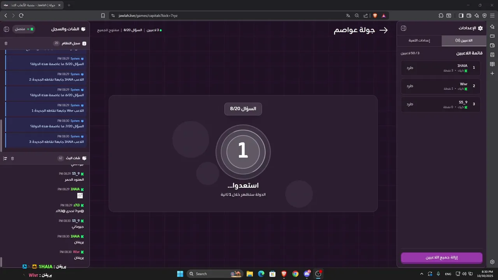Bookmark this page with the bookmark icon

click(103, 16)
